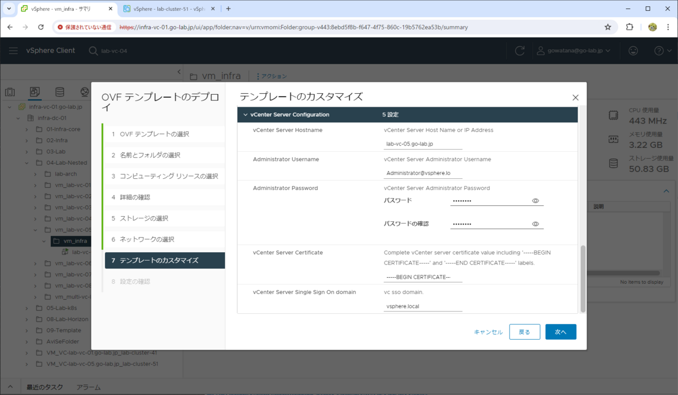Switch to VMs and Templates inventory view icon

point(34,92)
